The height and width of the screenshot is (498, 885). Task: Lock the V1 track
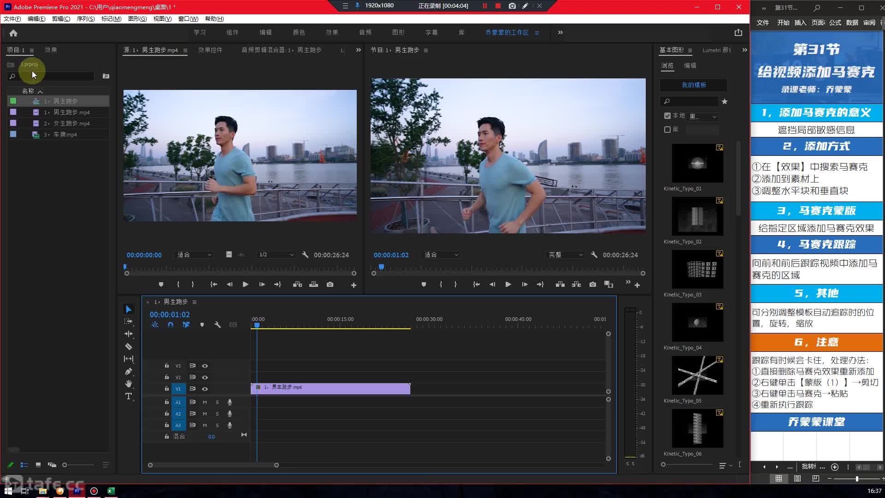point(167,389)
